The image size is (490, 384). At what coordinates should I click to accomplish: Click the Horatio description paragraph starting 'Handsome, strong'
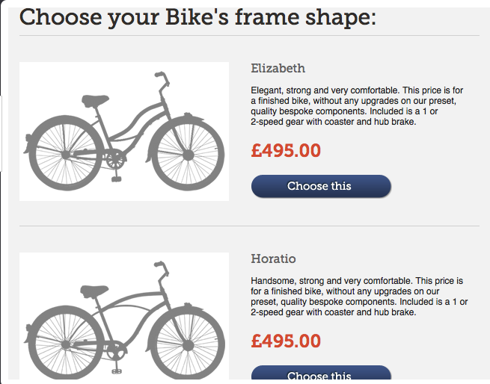click(x=359, y=297)
